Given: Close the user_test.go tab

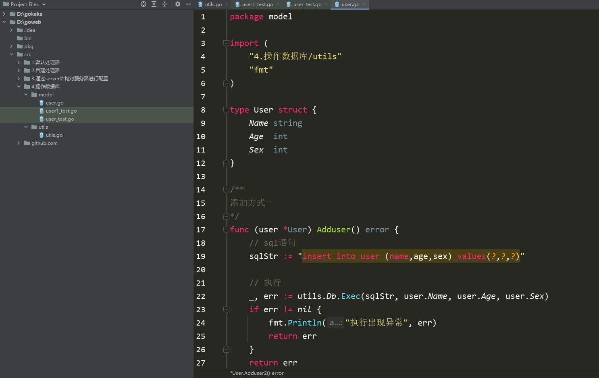Looking at the screenshot, I should [x=326, y=4].
